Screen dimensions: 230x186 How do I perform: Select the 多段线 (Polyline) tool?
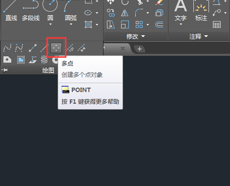[x=31, y=11]
